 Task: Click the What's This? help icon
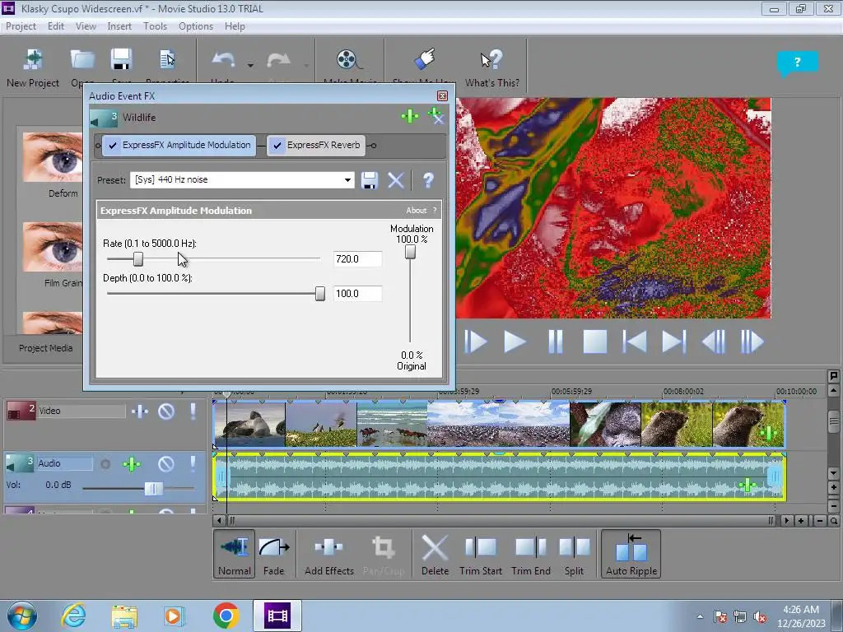tap(491, 59)
